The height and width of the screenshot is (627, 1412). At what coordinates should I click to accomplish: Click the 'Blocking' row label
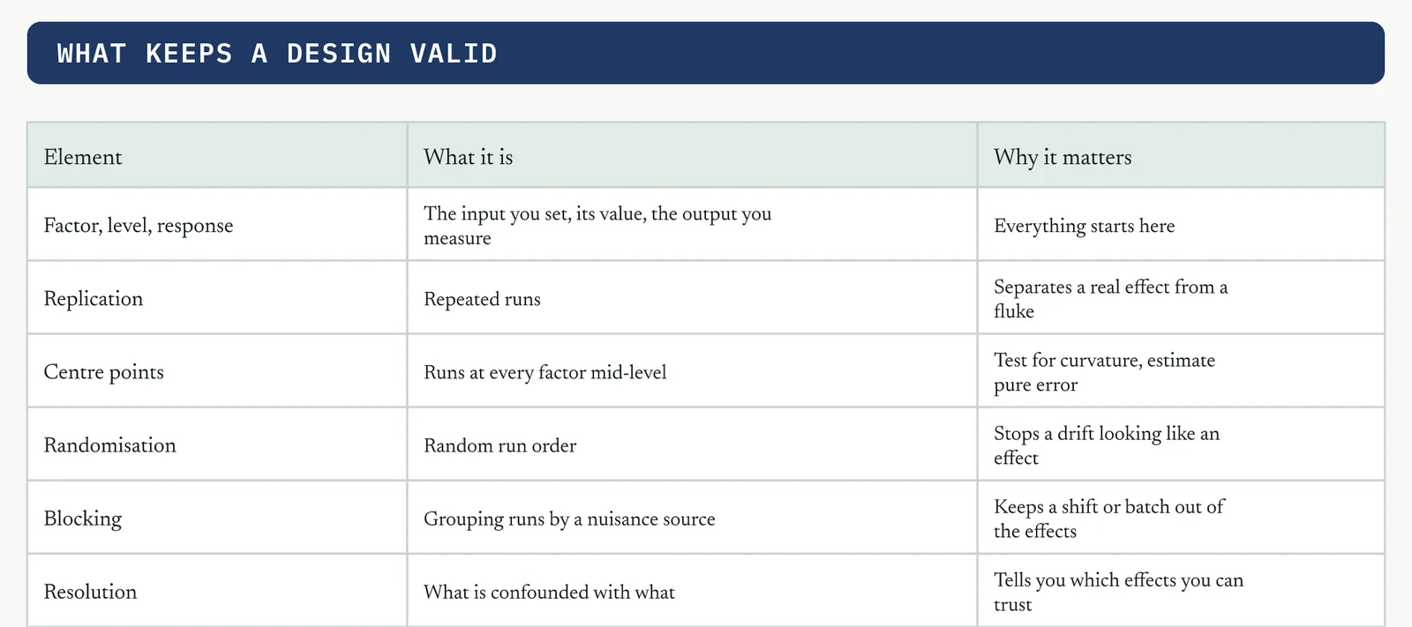[83, 519]
